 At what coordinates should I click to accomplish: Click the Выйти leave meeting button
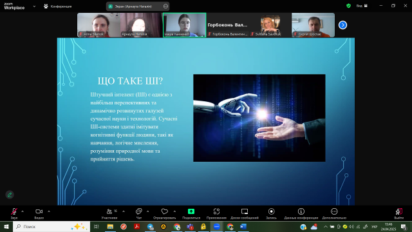(x=399, y=213)
